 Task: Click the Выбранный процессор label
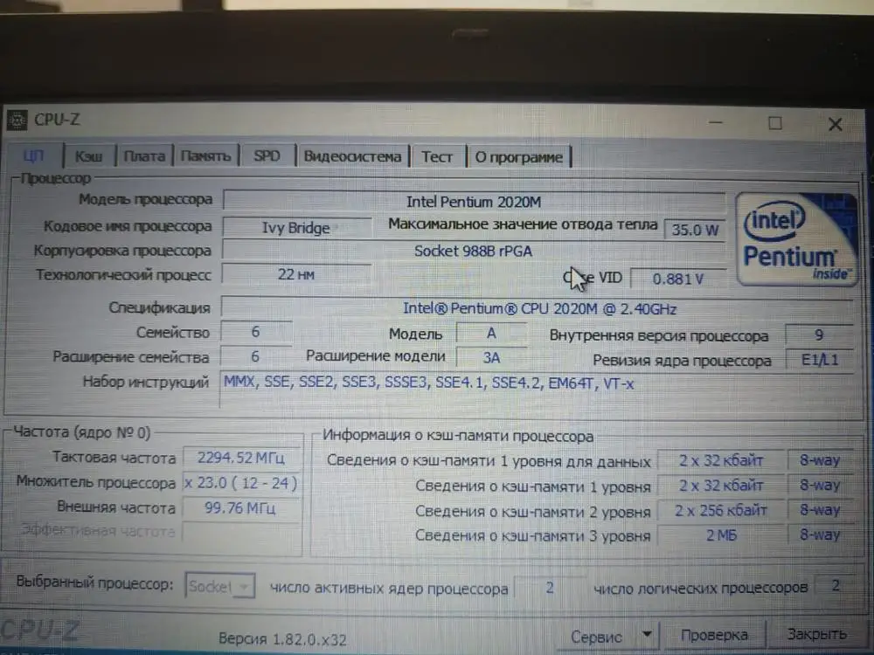point(94,583)
